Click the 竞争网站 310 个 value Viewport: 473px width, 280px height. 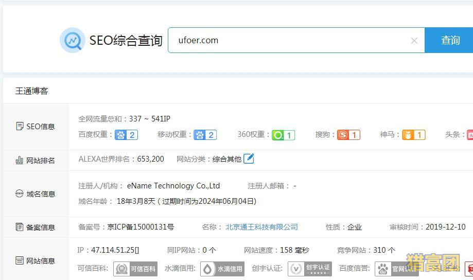[x=384, y=250]
